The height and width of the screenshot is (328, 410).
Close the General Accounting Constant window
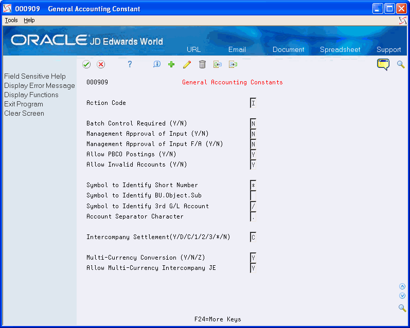tap(401, 9)
